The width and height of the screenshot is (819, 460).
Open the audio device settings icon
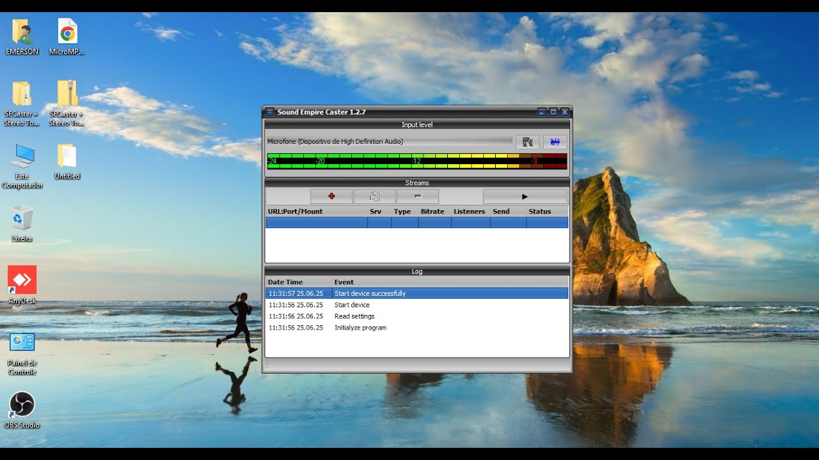527,142
